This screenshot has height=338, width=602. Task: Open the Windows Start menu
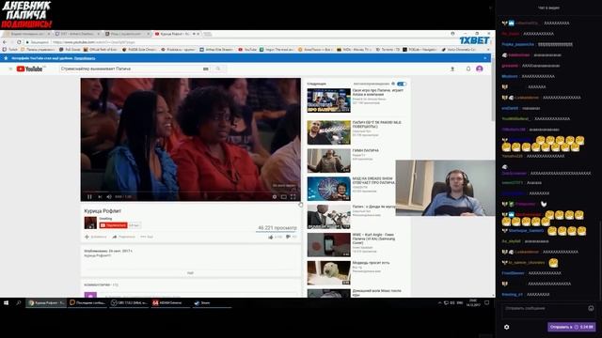[x=7, y=302]
